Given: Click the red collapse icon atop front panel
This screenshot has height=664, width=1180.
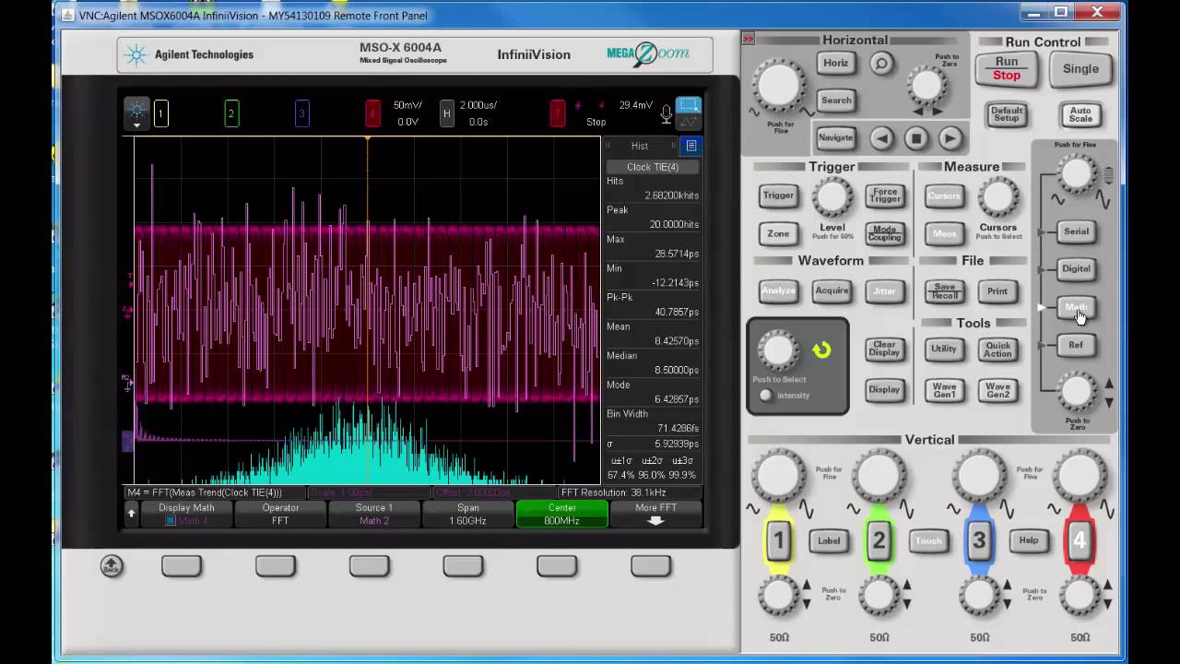Looking at the screenshot, I should tap(749, 39).
